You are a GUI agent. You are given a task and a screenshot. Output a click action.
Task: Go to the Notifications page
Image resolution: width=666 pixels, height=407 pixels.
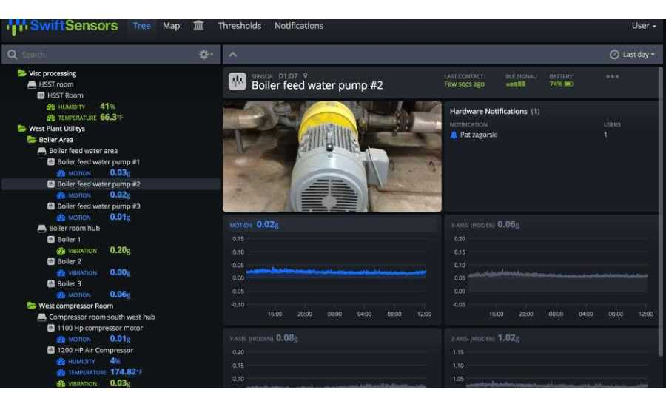[298, 26]
